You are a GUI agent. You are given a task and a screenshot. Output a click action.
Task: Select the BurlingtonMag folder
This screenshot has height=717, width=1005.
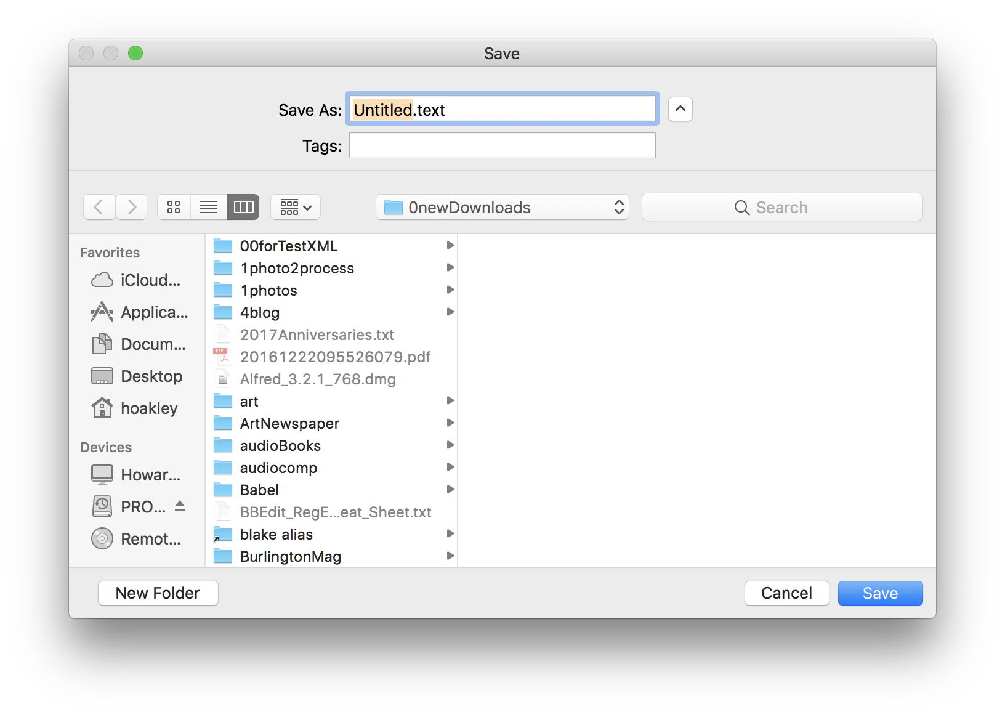click(x=331, y=556)
